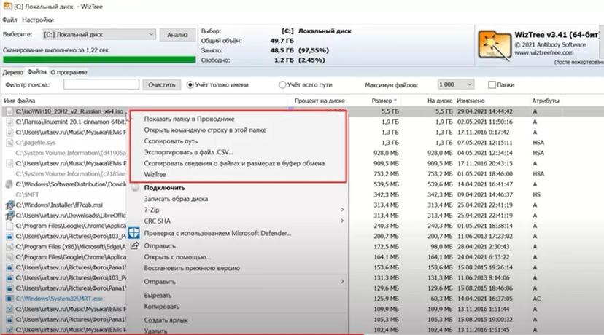Viewport: 604px width, 335px height.
Task: Click the '98,0 МБ' on-disk value
Action: click(440, 247)
